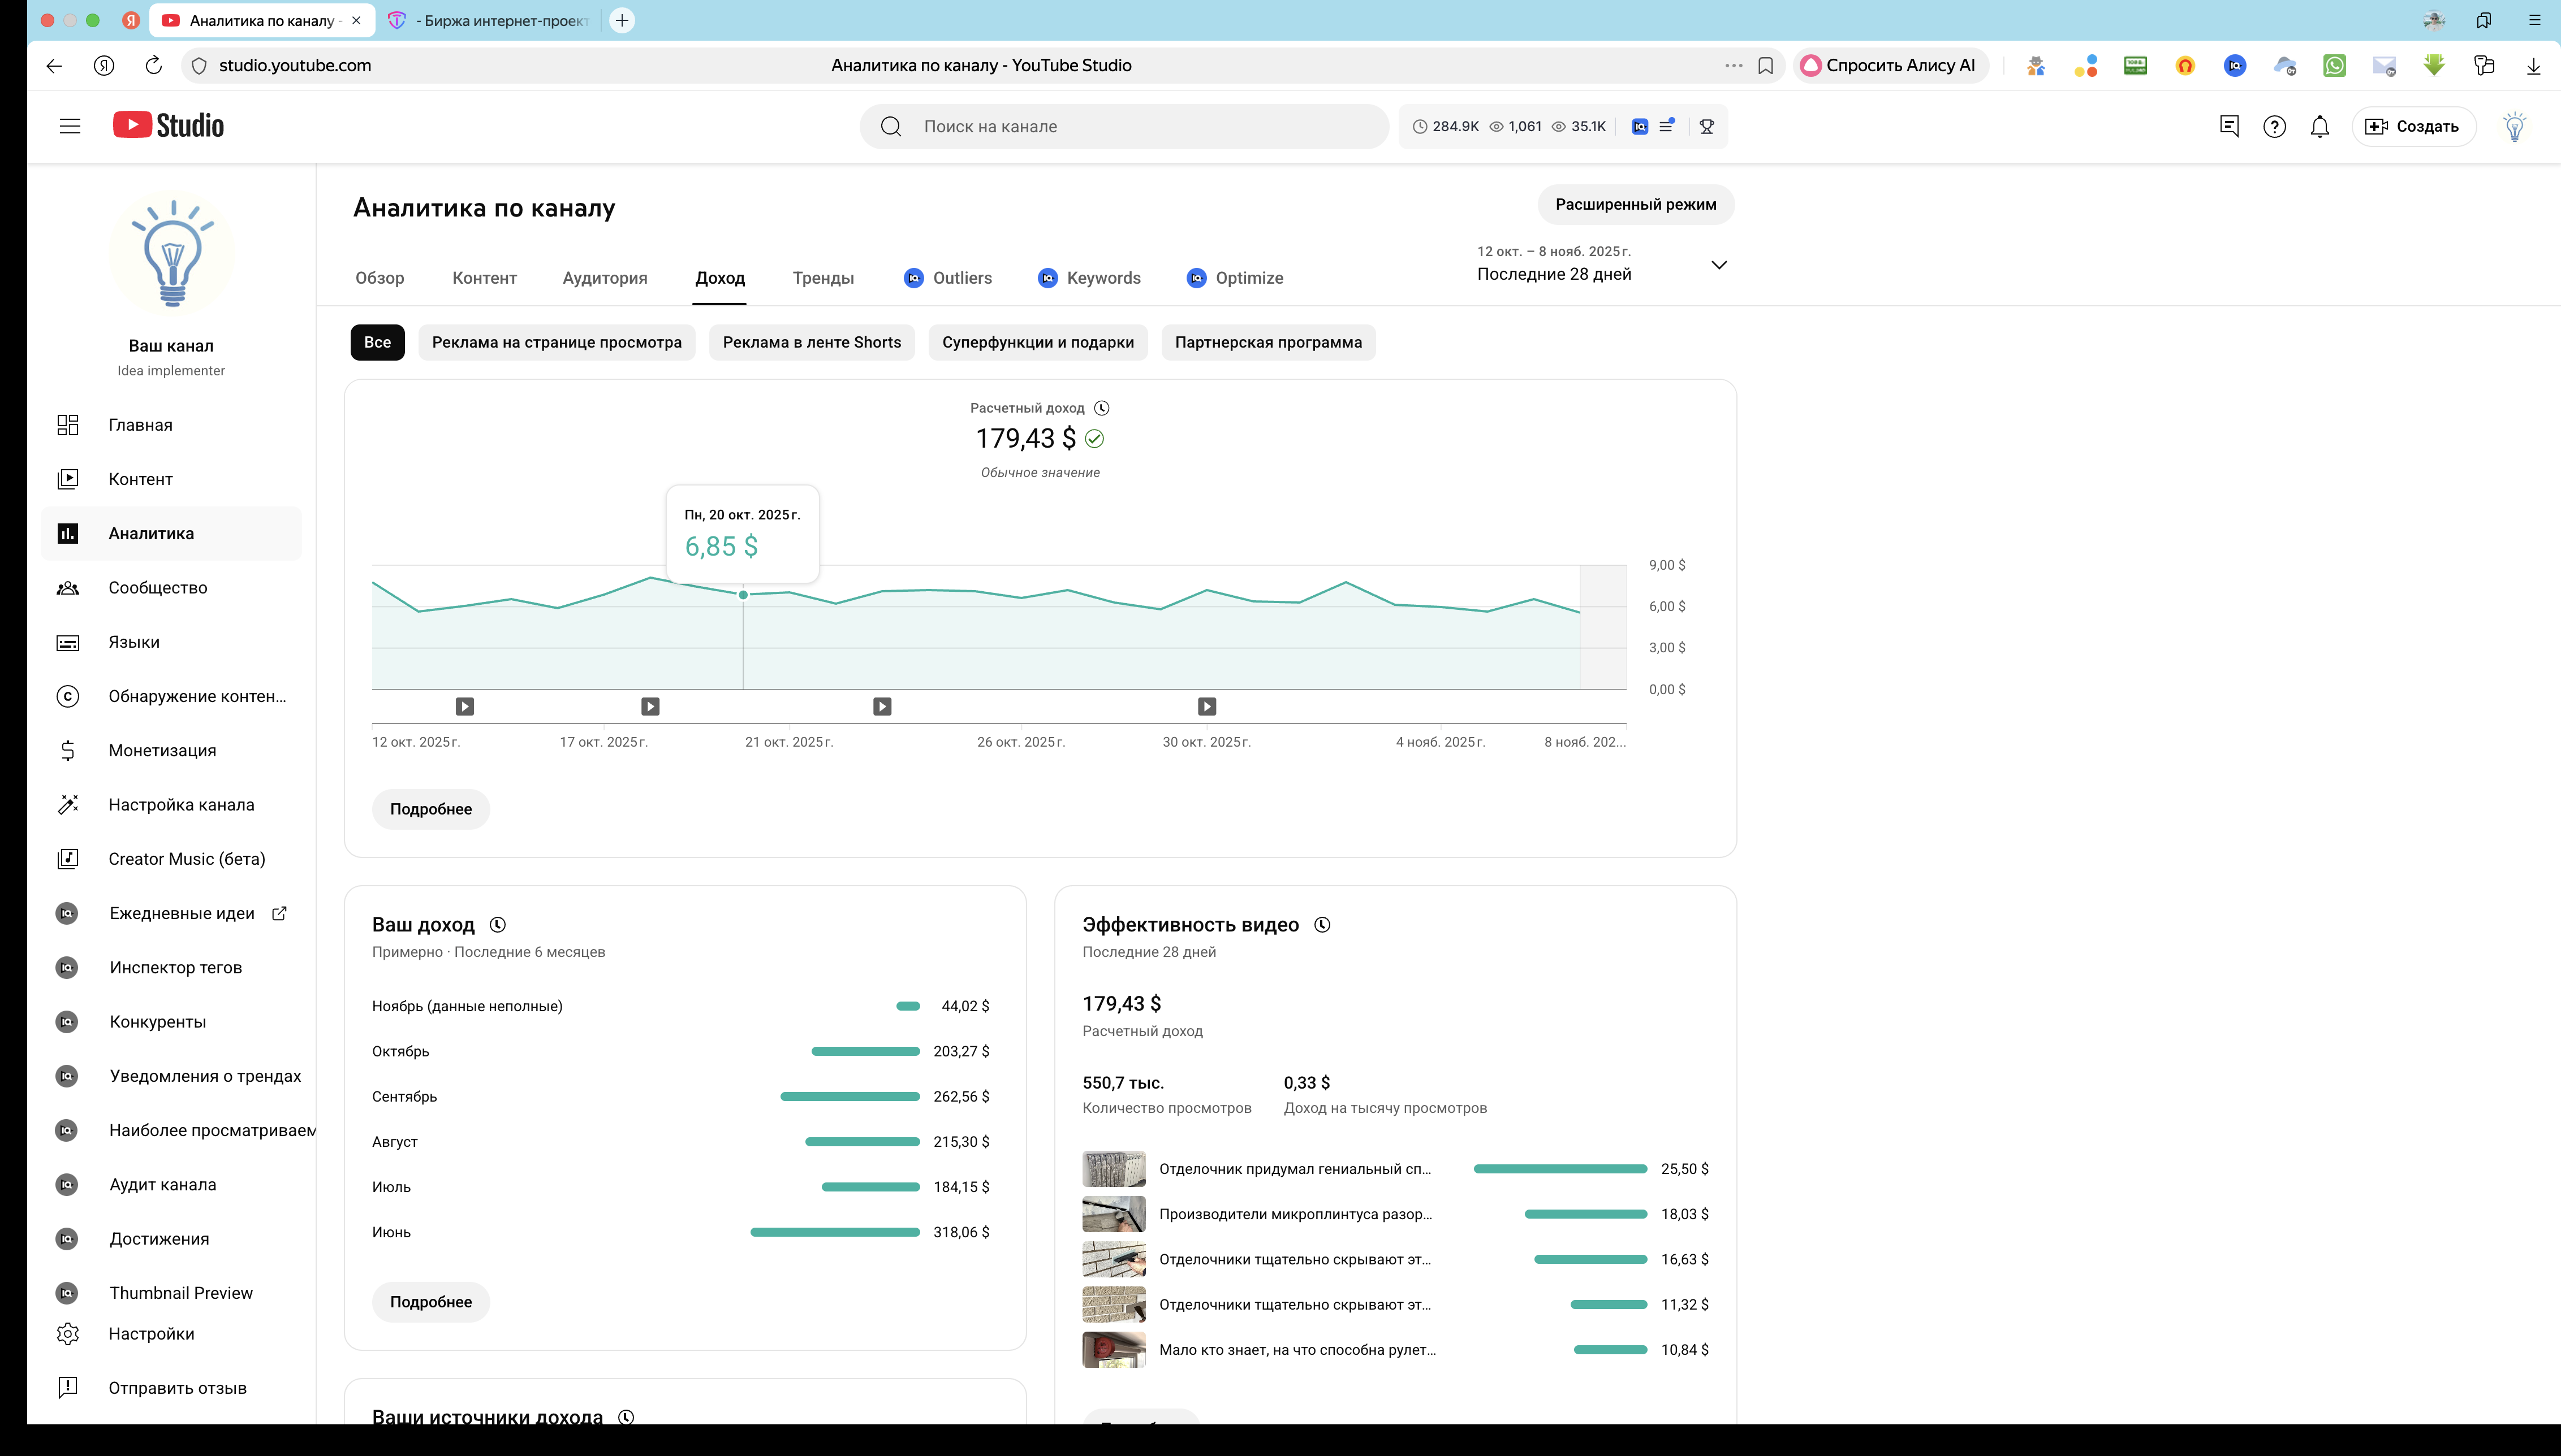
Task: Expand the Последние 28 дней date dropdown
Action: [x=1718, y=265]
